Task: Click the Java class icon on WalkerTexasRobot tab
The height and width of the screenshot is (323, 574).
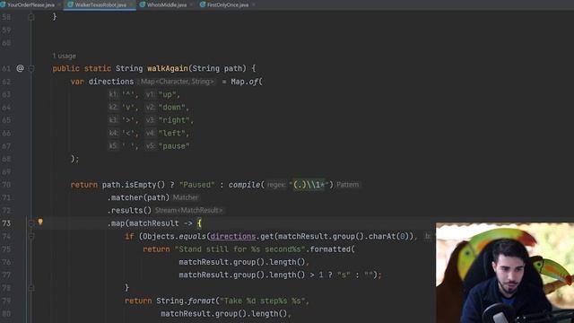Action: 70,4
